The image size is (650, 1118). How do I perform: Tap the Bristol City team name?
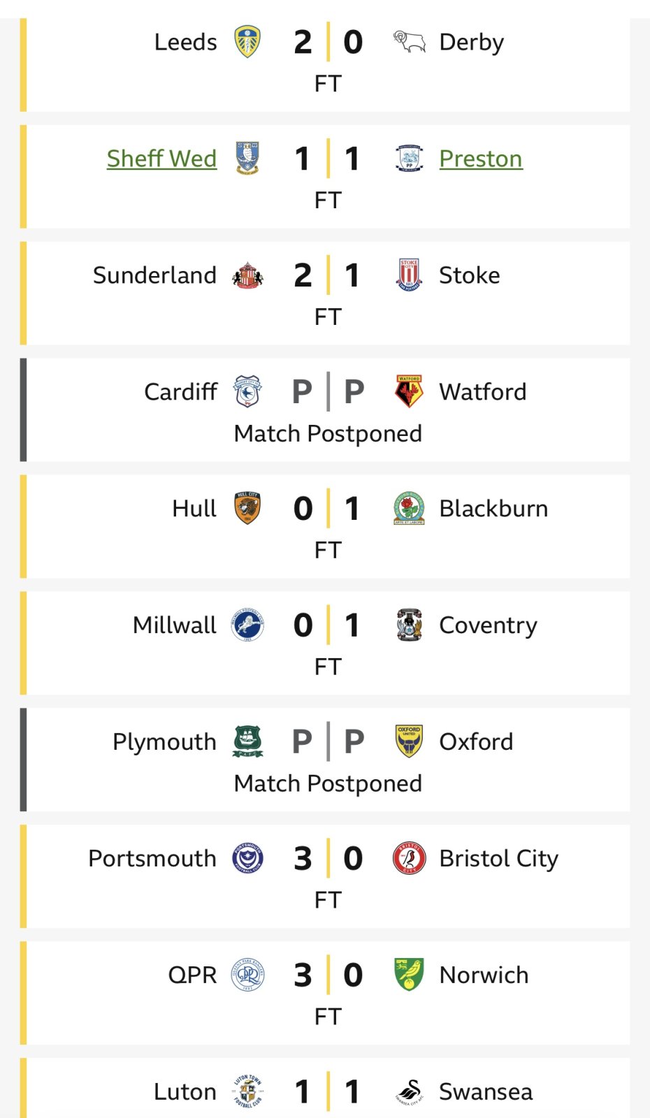pyautogui.click(x=498, y=858)
